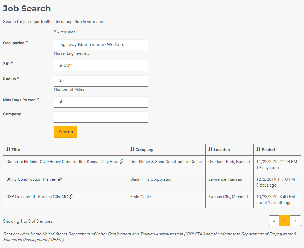
Task: Sort table by Title column icon
Action: 8,149
